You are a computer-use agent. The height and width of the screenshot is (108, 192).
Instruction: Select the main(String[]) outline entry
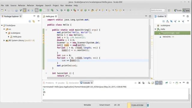(x=172, y=33)
